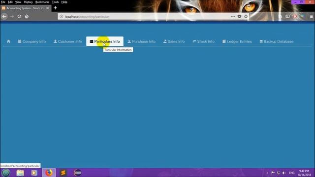Screen dimensions: 315x177
Task: Select the Accounting System browser tab
Action: pyautogui.click(x=26, y=8)
